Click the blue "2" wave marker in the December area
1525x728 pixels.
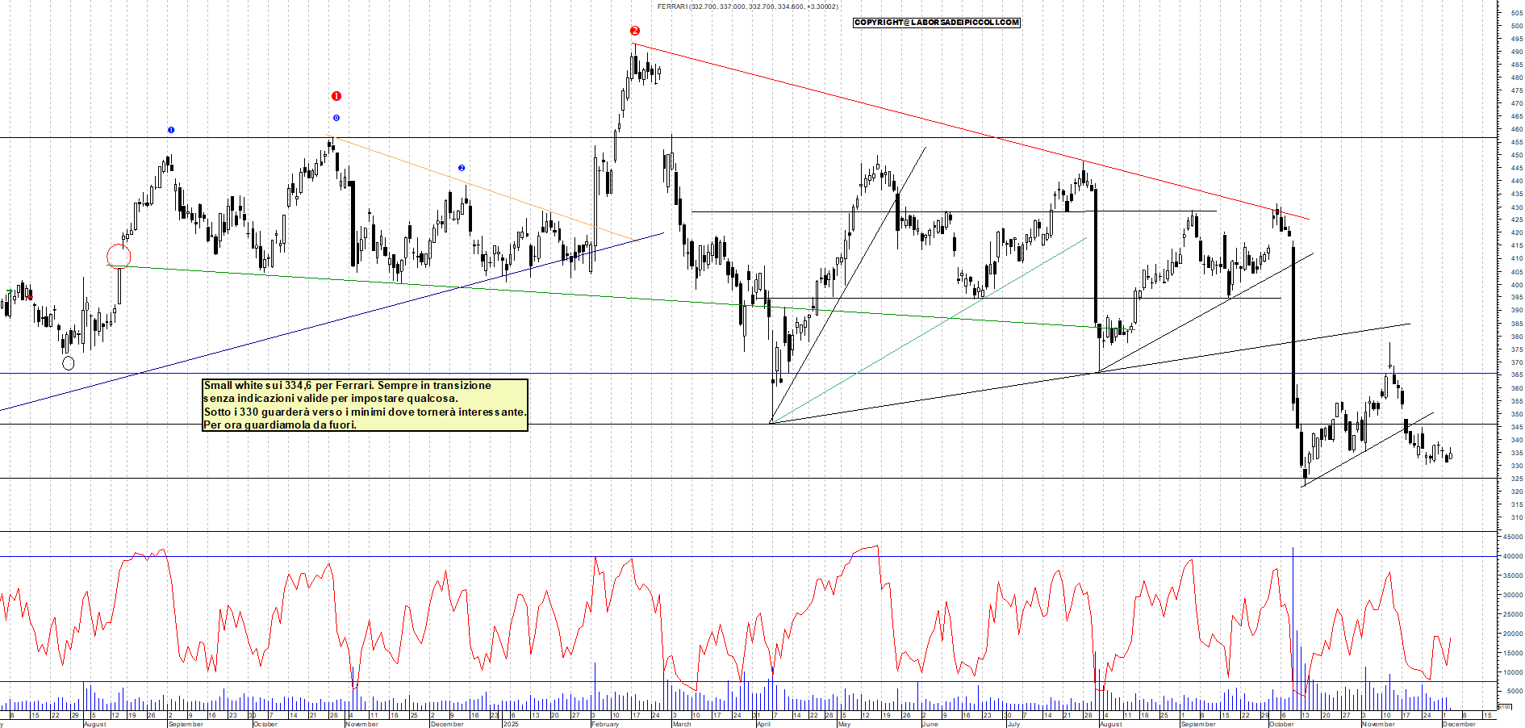pyautogui.click(x=460, y=167)
